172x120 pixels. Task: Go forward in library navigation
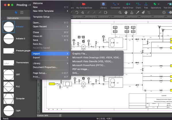click(5, 18)
